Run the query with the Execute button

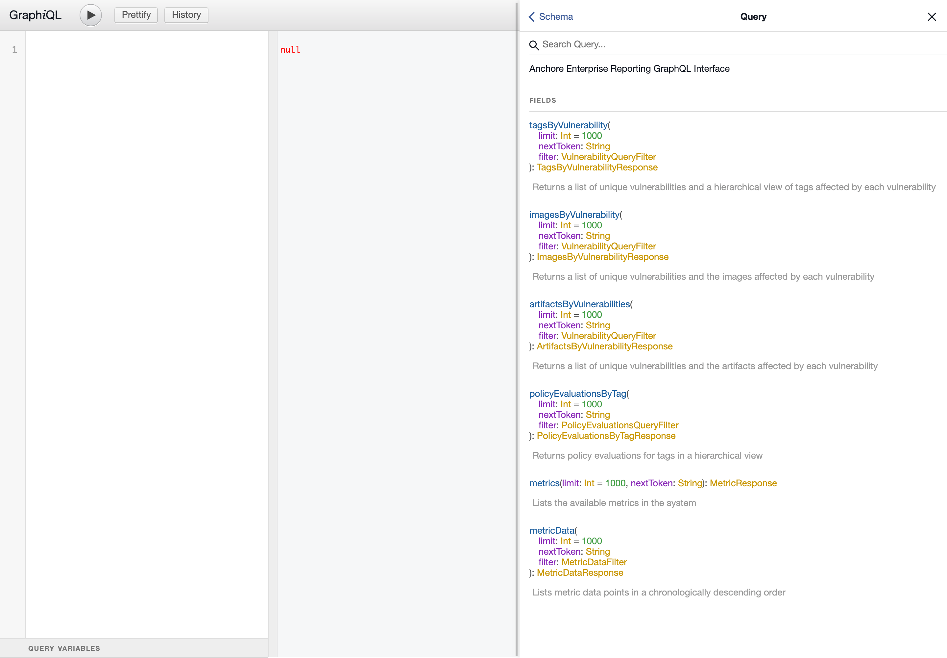pyautogui.click(x=90, y=15)
